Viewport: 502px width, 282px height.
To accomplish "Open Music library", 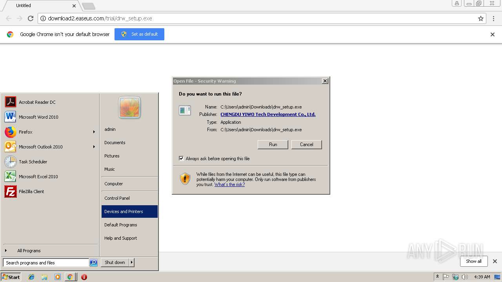I will [x=129, y=169].
